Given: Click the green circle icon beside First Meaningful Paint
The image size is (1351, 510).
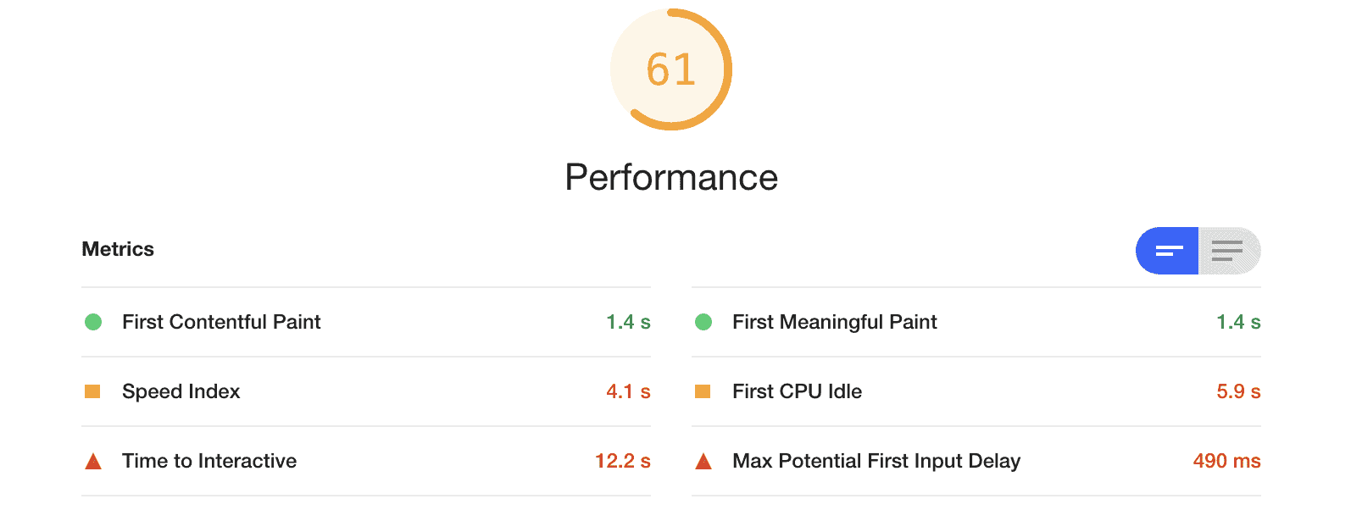Looking at the screenshot, I should click(x=703, y=323).
